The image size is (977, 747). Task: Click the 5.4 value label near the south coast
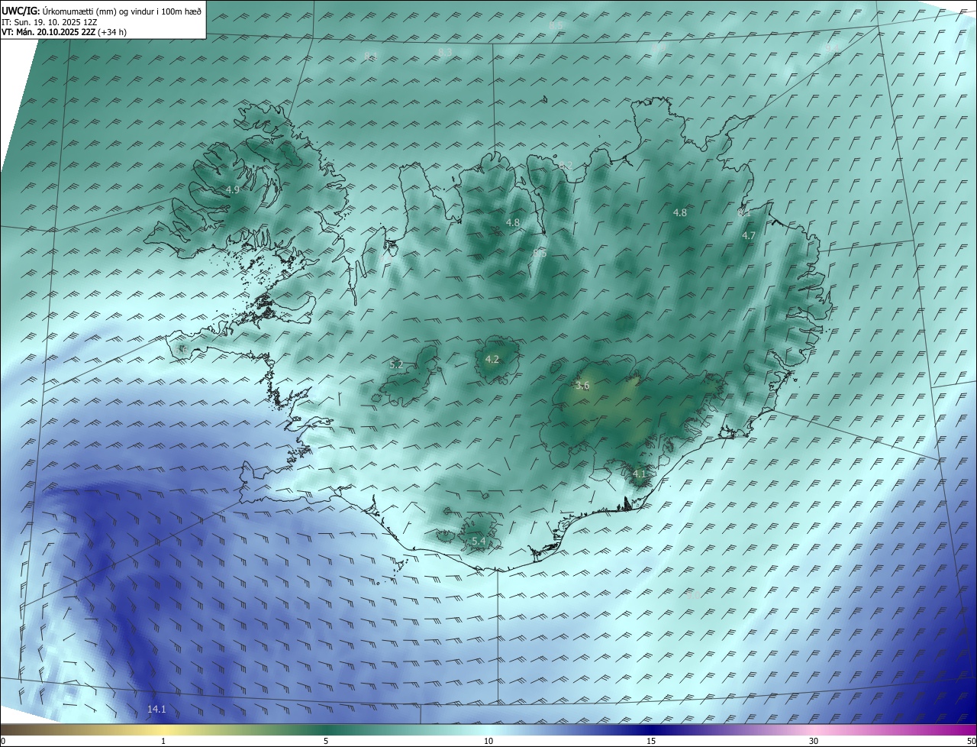pos(479,542)
